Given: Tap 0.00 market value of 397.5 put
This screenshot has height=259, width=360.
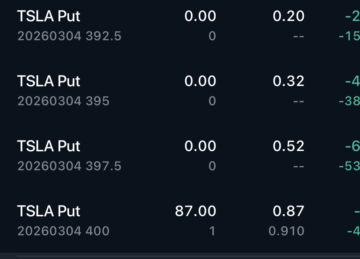Looking at the screenshot, I should (200, 146).
